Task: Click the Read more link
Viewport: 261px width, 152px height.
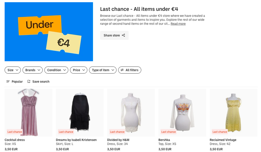Action: pos(178,24)
